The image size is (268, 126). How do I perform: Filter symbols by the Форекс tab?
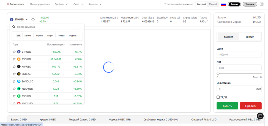(39, 36)
